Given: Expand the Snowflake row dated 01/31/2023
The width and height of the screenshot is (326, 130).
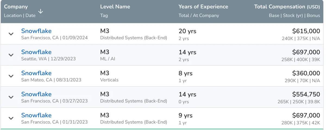Looking at the screenshot, I should click(11, 118).
